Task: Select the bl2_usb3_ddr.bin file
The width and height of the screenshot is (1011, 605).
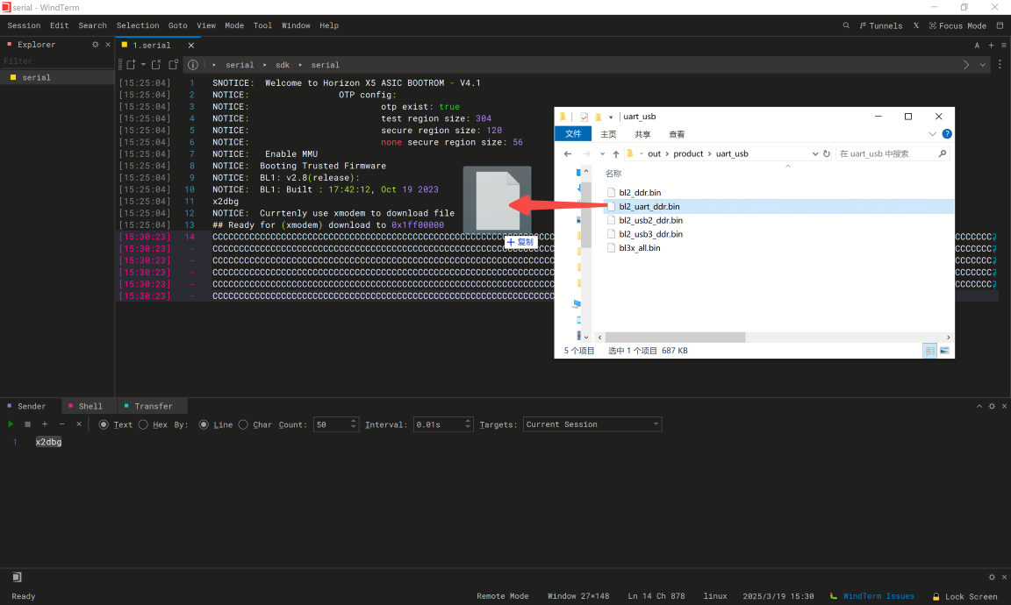Action: click(650, 234)
